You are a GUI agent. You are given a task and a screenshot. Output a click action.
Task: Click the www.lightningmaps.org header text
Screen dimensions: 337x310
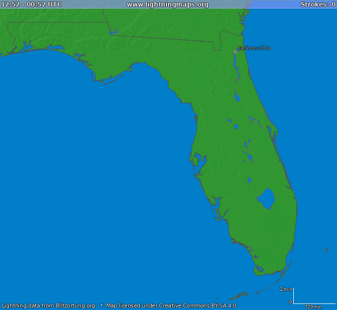tap(167, 5)
